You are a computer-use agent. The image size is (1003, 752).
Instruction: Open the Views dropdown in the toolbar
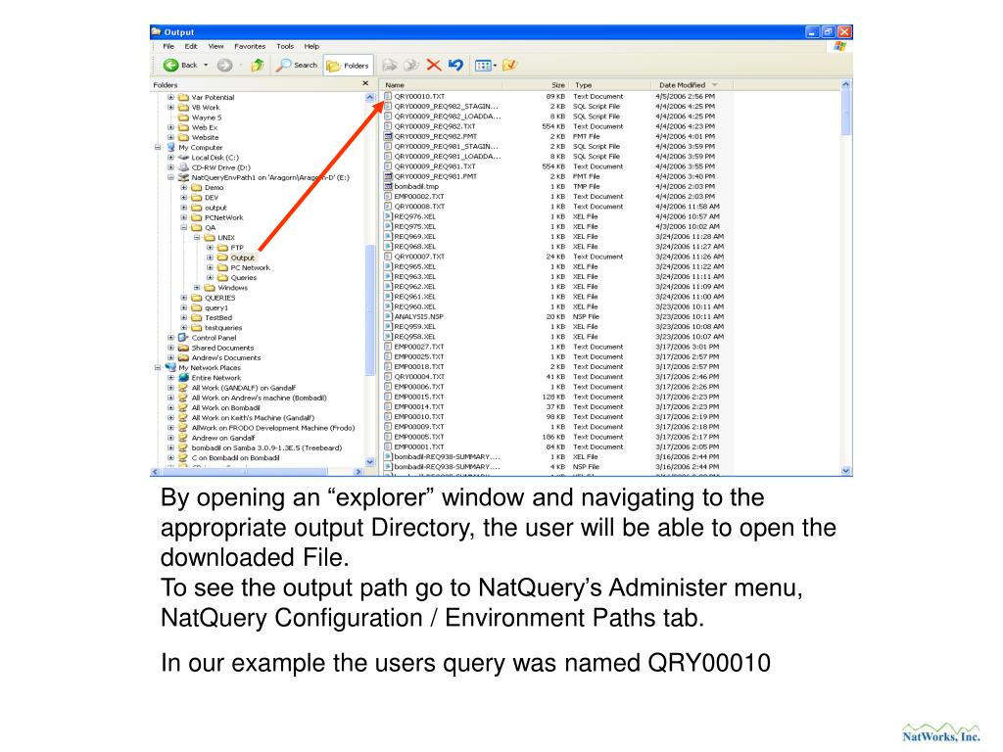(486, 66)
